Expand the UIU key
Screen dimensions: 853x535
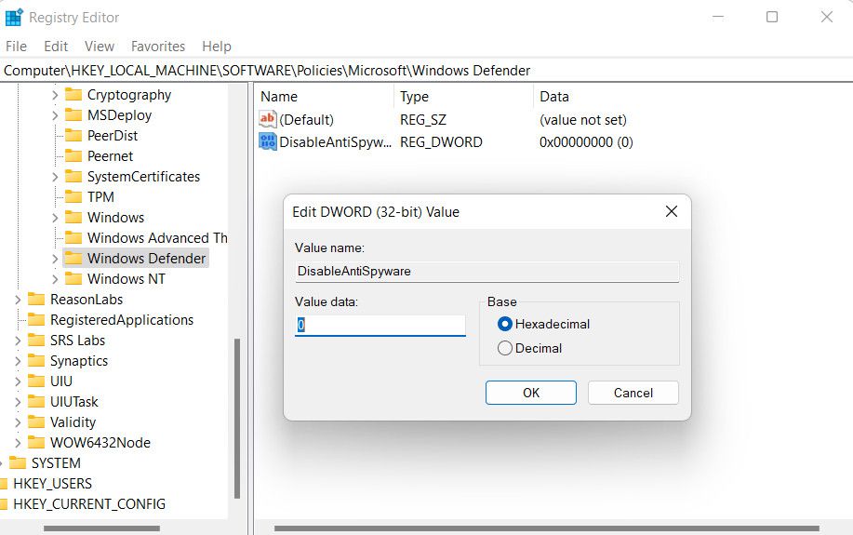(18, 381)
